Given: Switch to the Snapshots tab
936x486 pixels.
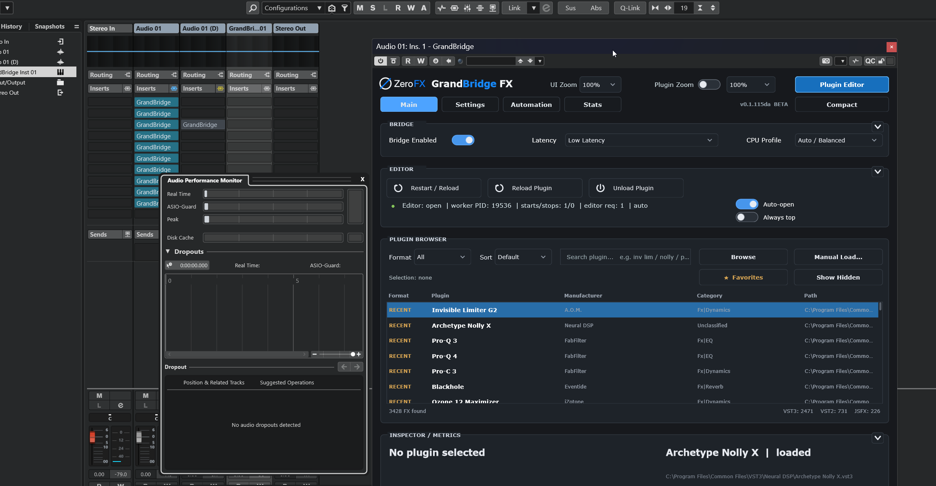Looking at the screenshot, I should 49,26.
